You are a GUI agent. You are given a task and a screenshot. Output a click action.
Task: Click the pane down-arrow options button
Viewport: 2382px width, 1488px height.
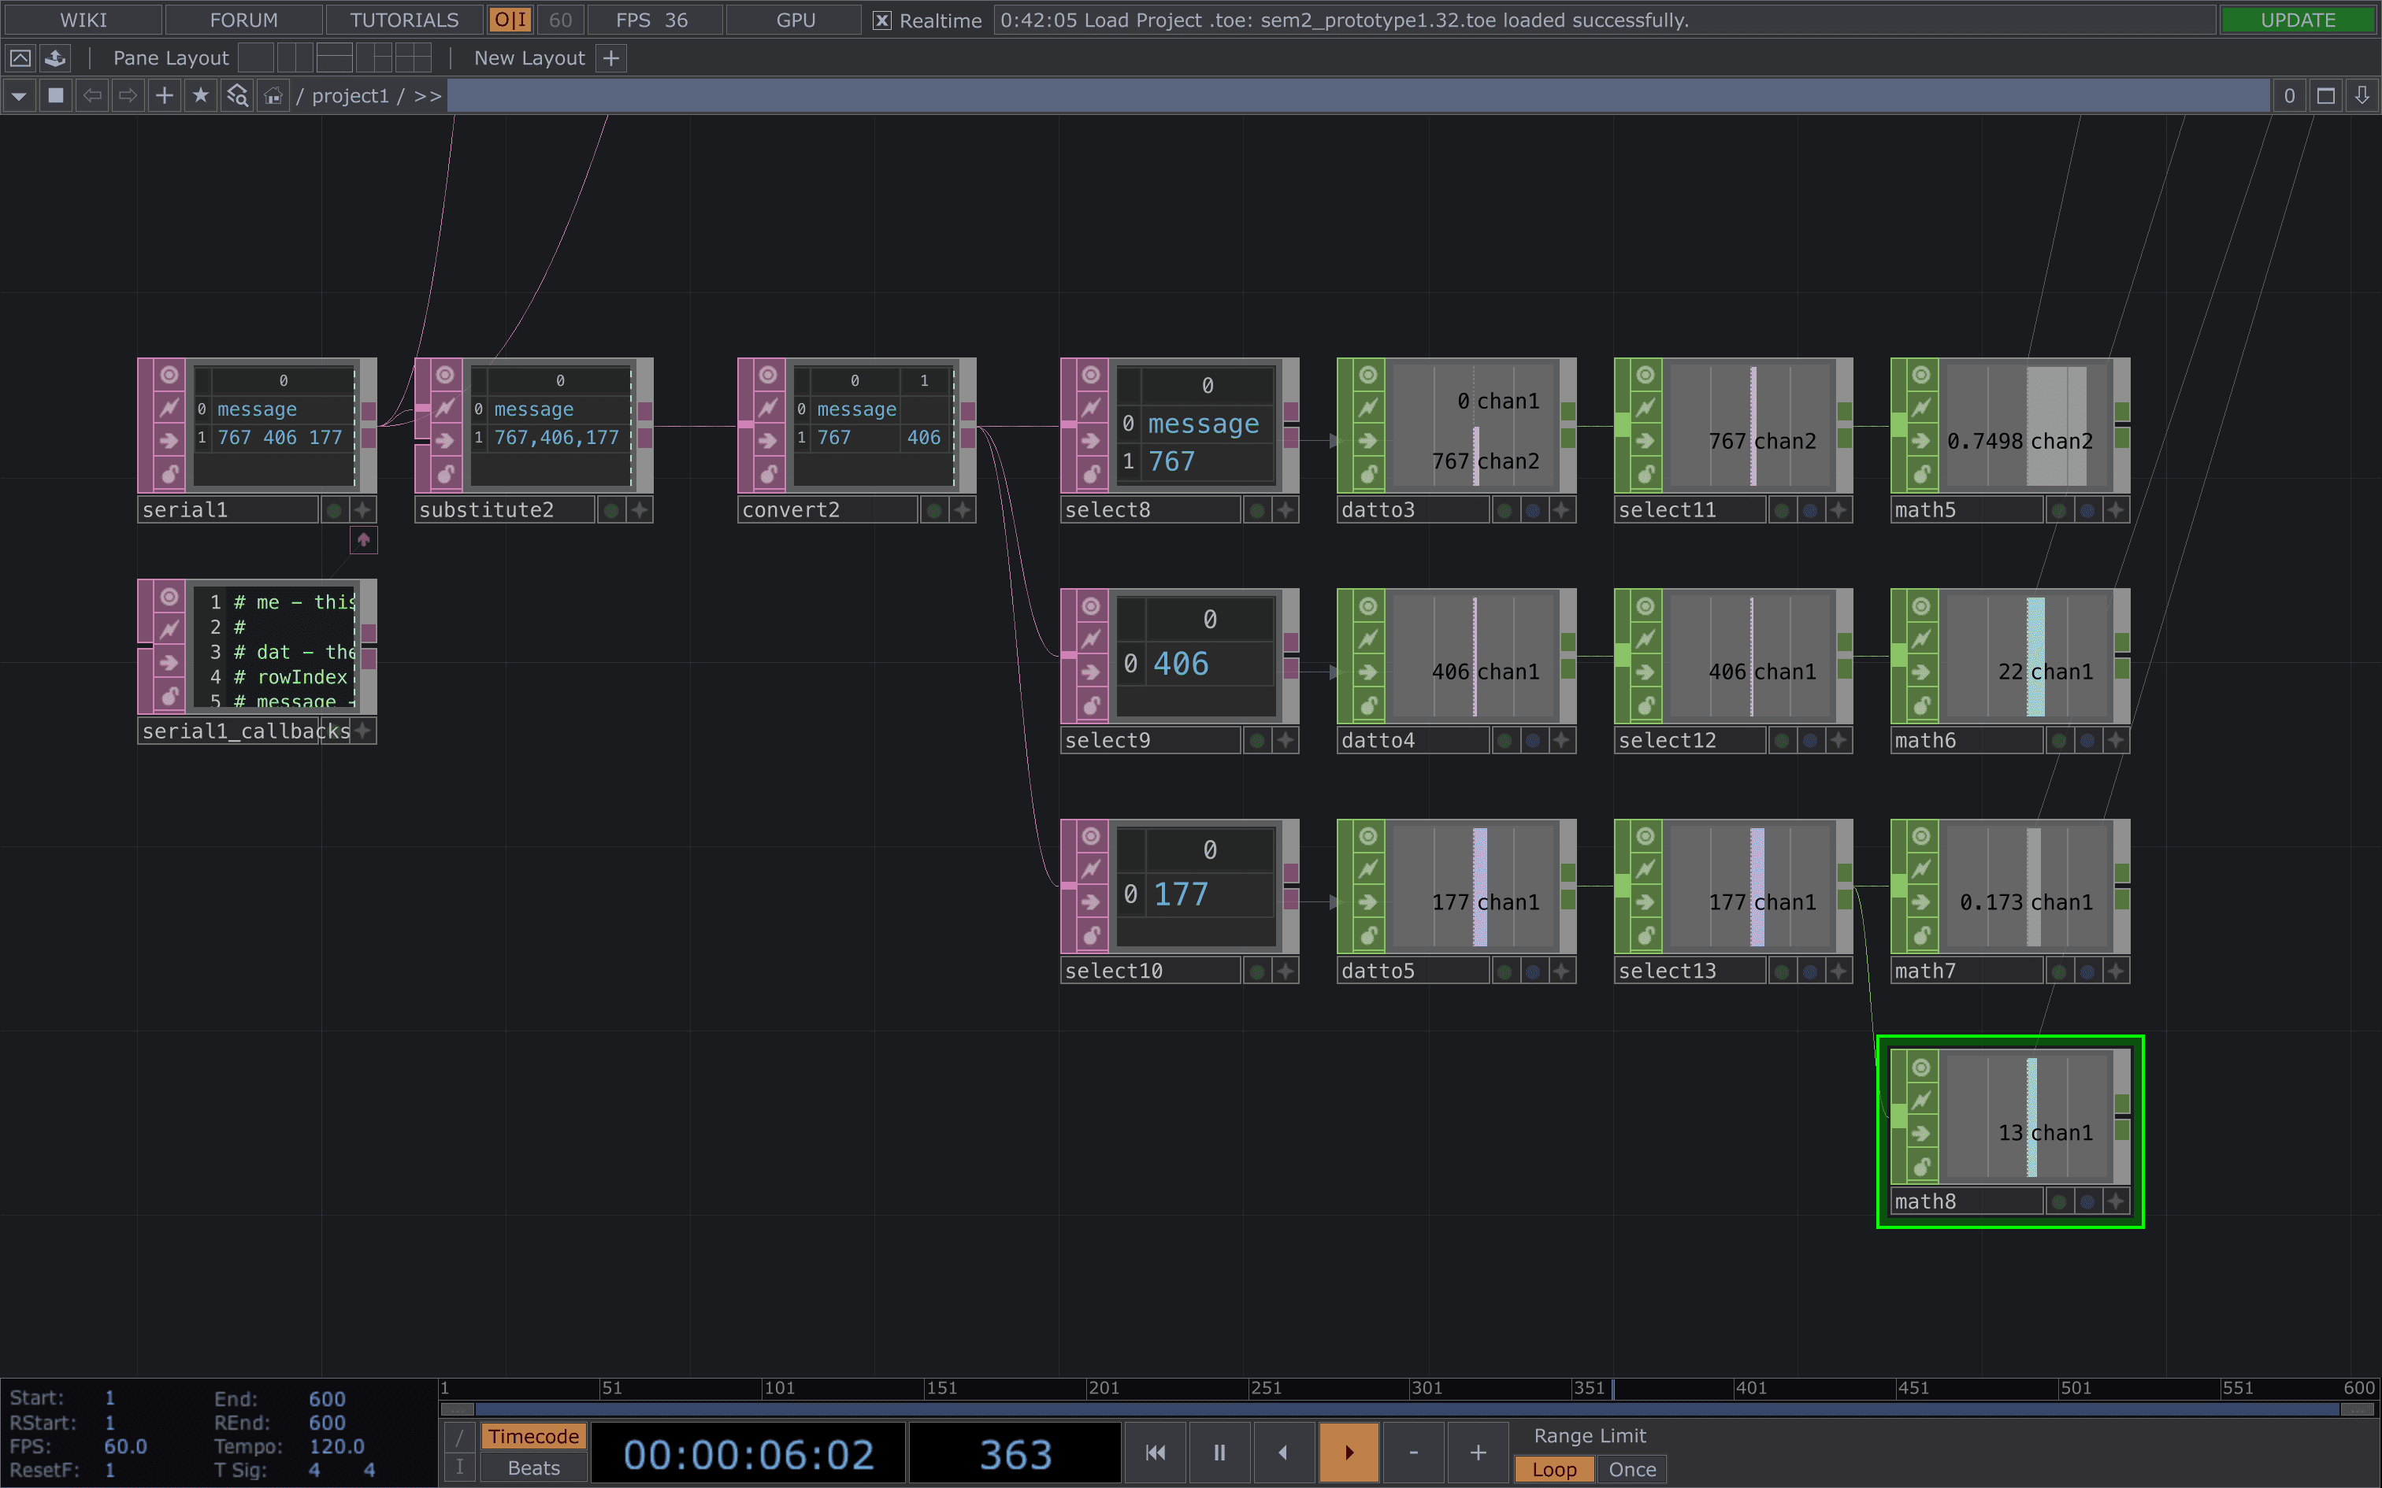[2362, 95]
